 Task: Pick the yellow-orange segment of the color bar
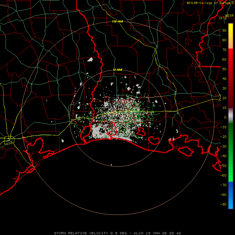pos(231,36)
